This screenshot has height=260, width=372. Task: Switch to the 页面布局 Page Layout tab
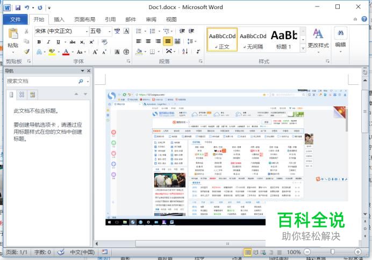pos(85,19)
